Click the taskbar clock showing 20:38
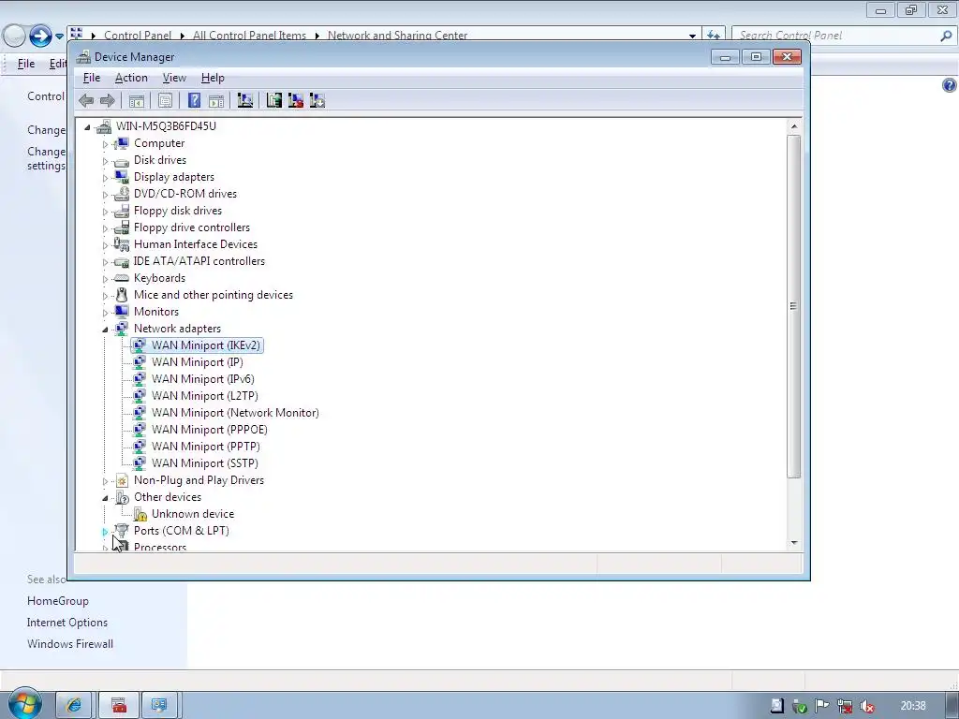Viewport: 959px width, 719px height. 913,706
